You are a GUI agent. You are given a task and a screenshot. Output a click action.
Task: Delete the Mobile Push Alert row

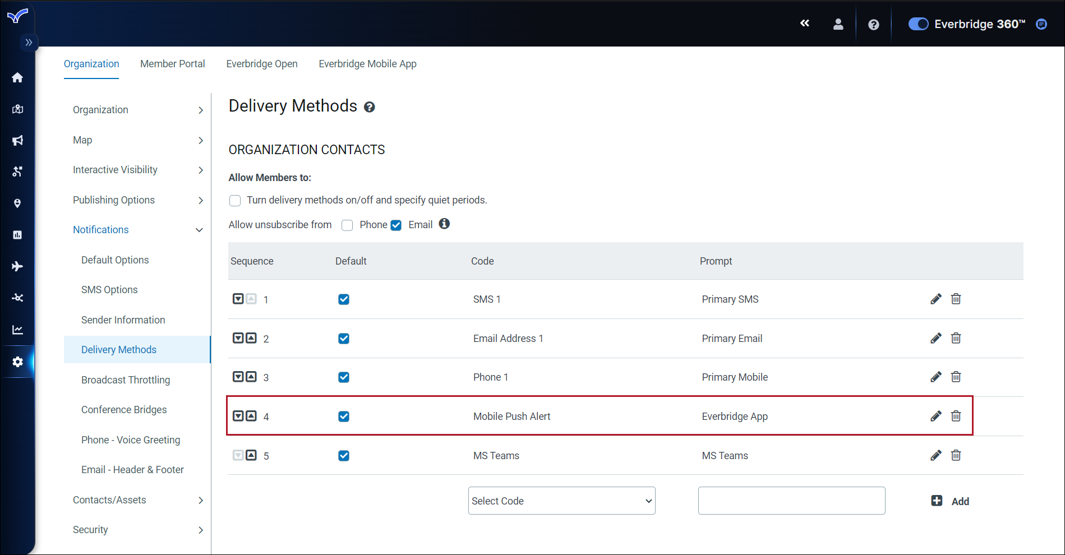pos(956,416)
